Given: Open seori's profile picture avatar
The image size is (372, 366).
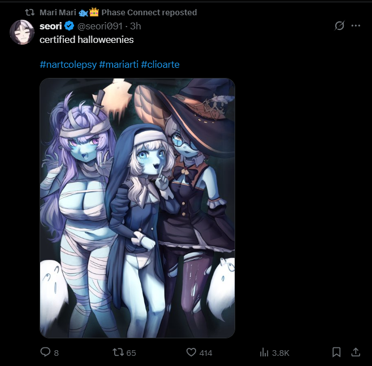Looking at the screenshot, I should [22, 32].
